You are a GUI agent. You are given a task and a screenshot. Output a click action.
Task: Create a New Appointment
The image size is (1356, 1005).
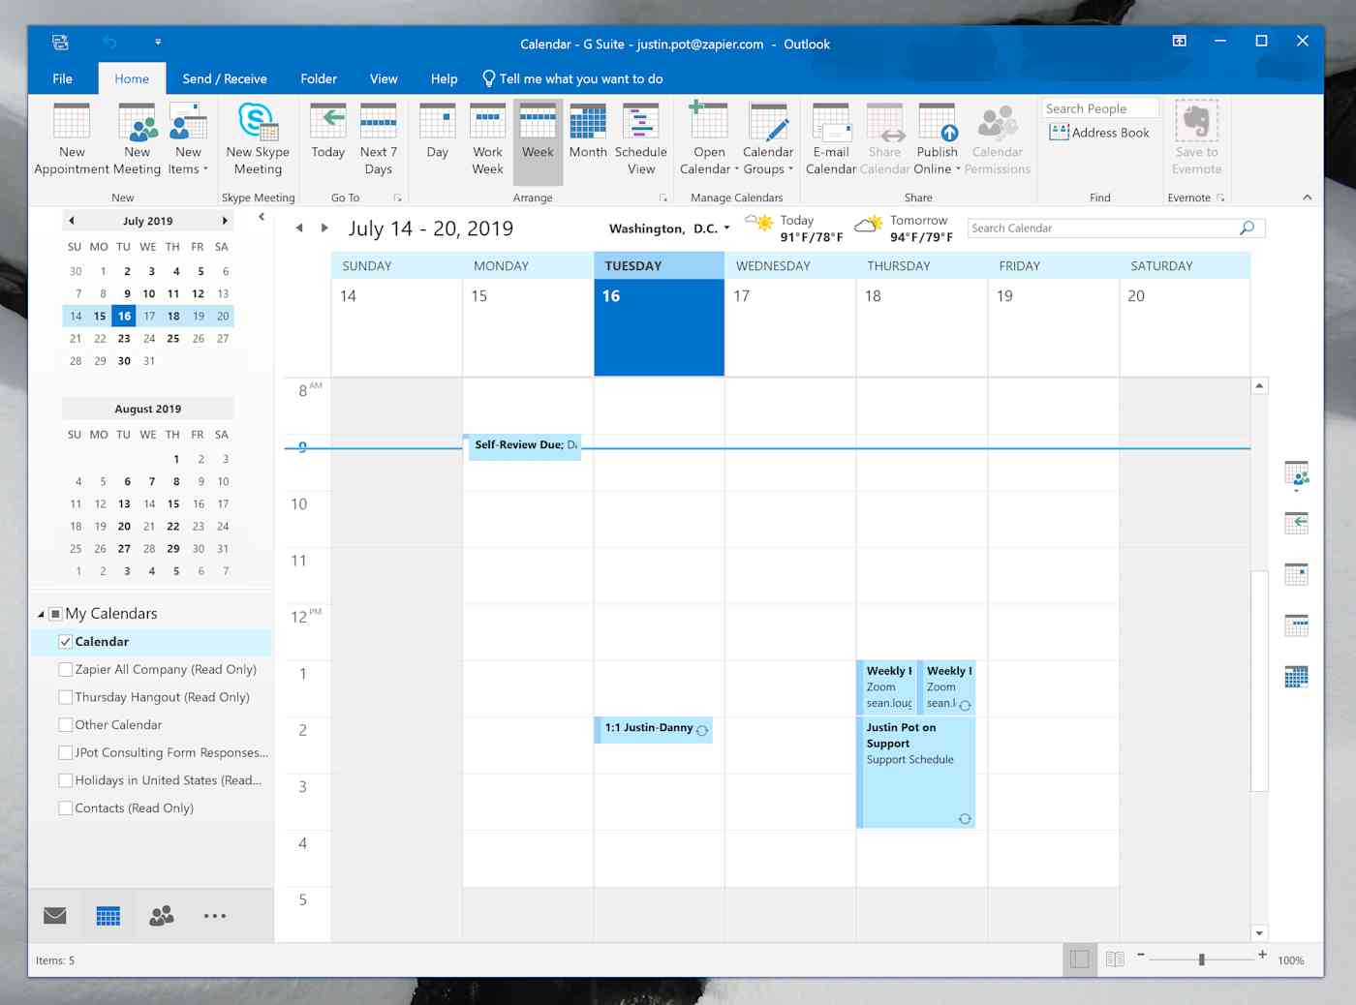[x=72, y=140]
